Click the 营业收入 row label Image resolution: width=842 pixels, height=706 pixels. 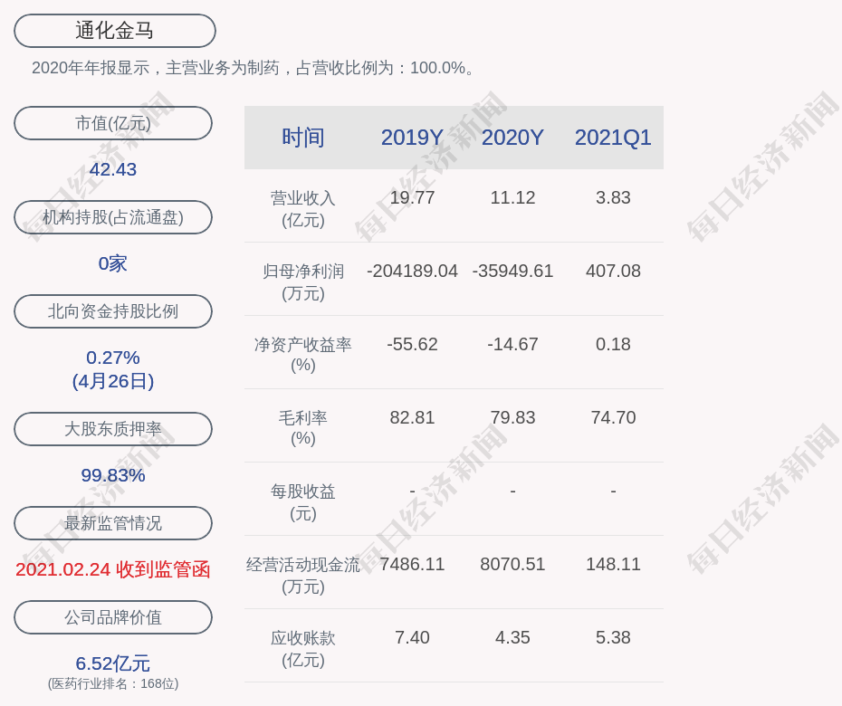(302, 208)
